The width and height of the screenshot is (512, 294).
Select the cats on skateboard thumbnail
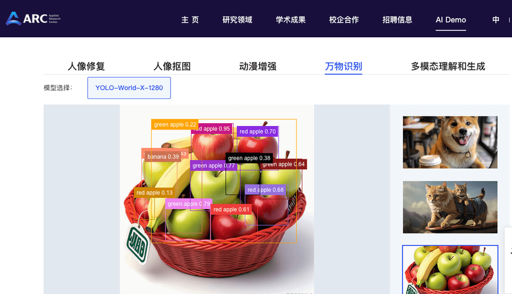[450, 207]
